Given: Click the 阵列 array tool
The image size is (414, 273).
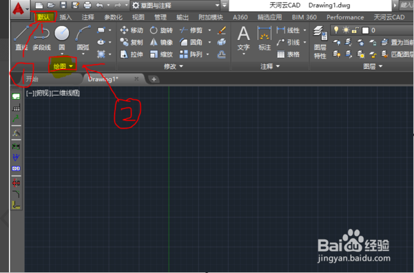Looking at the screenshot, I should [x=192, y=54].
